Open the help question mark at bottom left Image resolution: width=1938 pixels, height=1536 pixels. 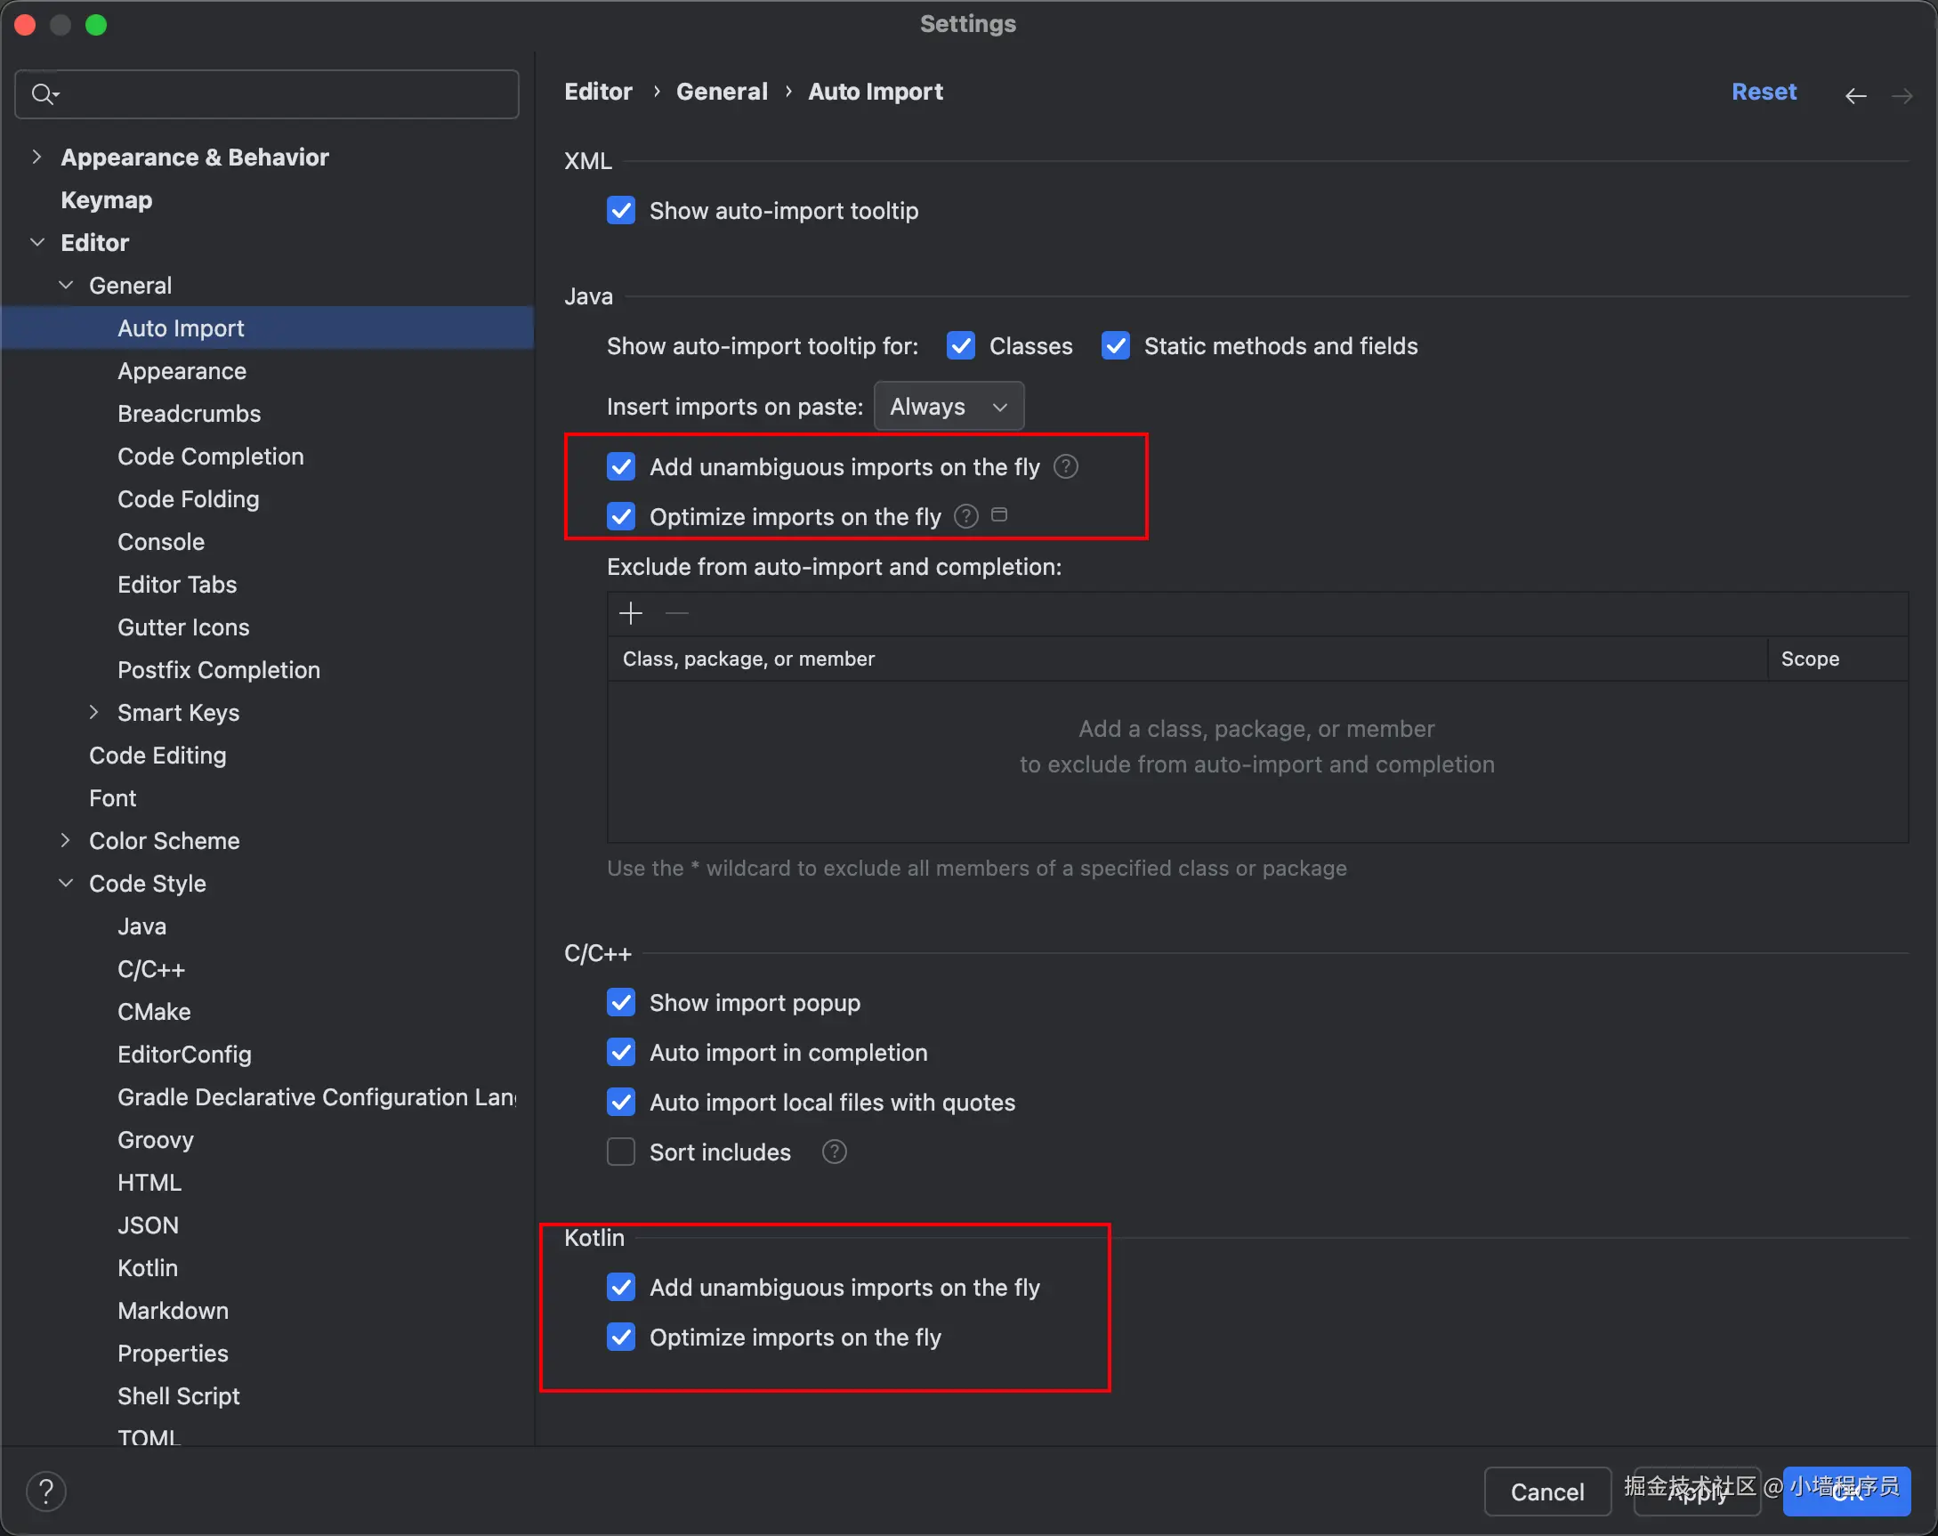46,1492
